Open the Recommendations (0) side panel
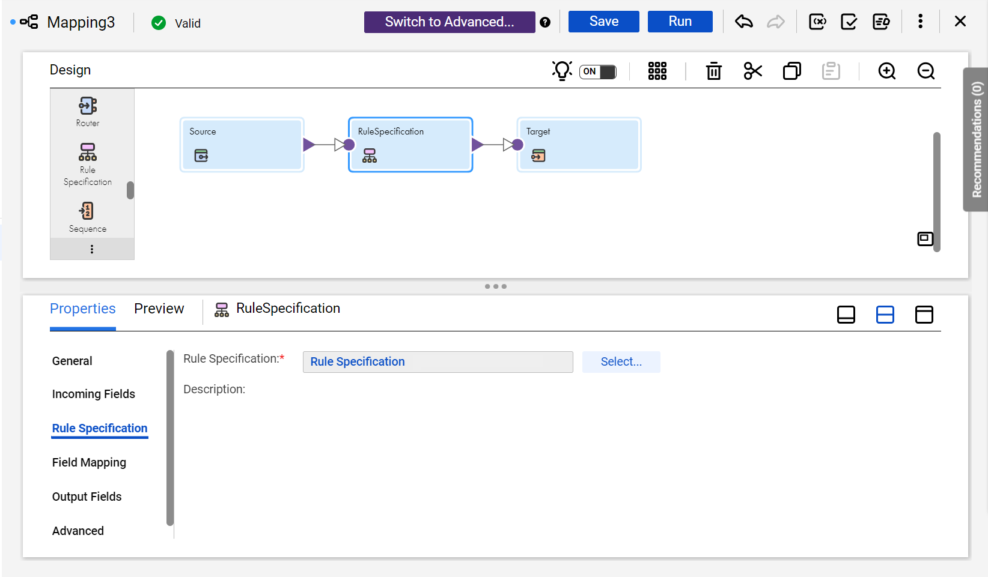Image resolution: width=988 pixels, height=577 pixels. 976,139
